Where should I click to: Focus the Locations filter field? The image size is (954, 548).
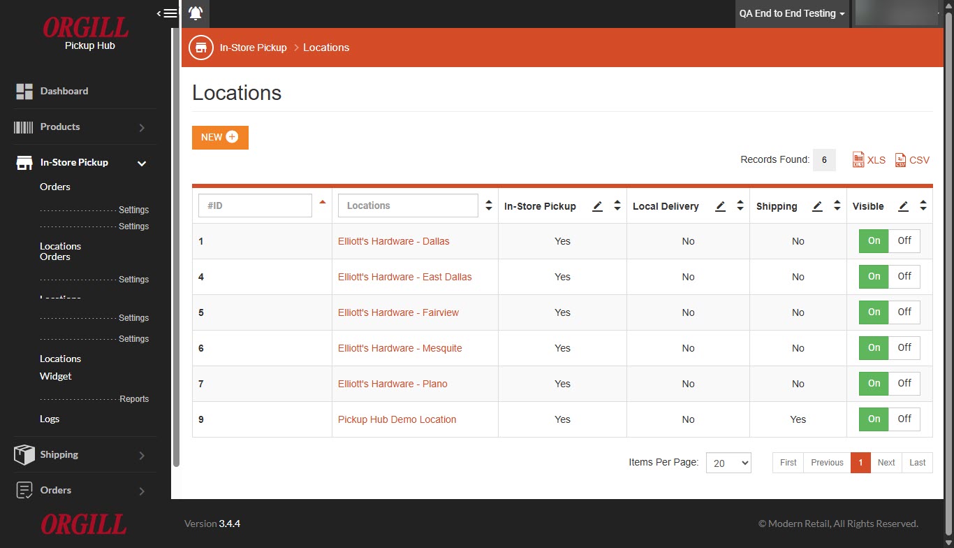coord(408,206)
